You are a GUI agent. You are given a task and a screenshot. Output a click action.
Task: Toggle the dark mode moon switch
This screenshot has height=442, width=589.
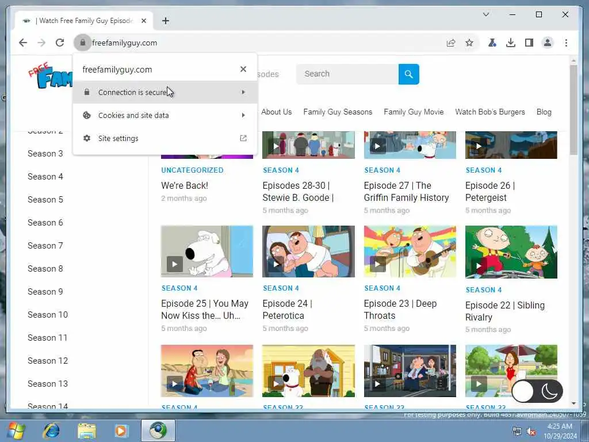537,391
